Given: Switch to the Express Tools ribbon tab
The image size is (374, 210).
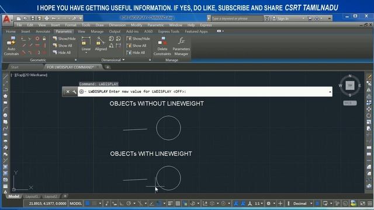Looking at the screenshot, I should 168,31.
